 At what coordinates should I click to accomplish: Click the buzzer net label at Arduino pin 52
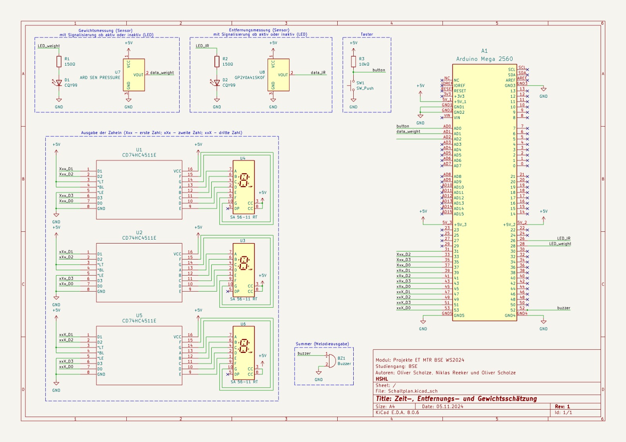pyautogui.click(x=563, y=308)
